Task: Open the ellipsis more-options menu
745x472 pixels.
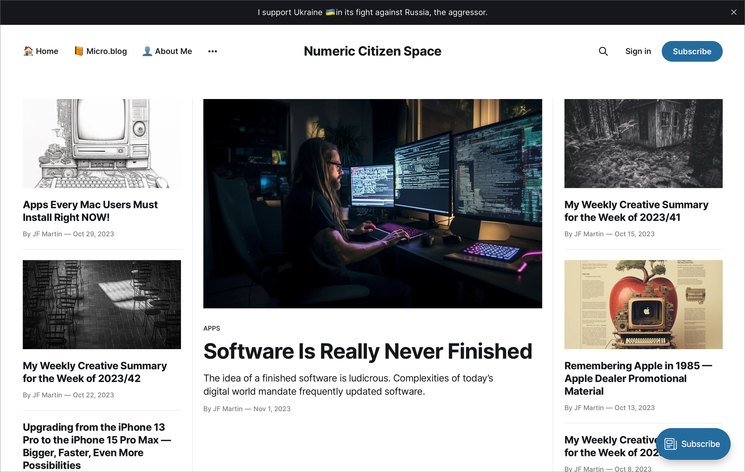Action: (x=212, y=51)
